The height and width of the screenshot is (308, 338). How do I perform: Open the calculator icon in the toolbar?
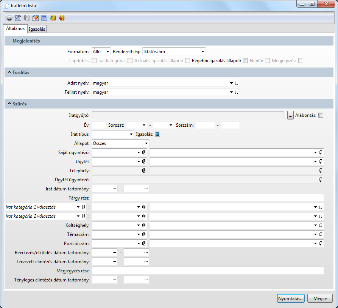(44, 18)
